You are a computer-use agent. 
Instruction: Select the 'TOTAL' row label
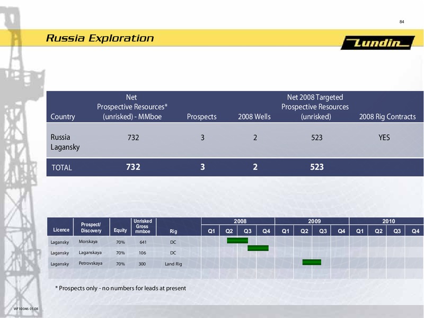[61, 167]
